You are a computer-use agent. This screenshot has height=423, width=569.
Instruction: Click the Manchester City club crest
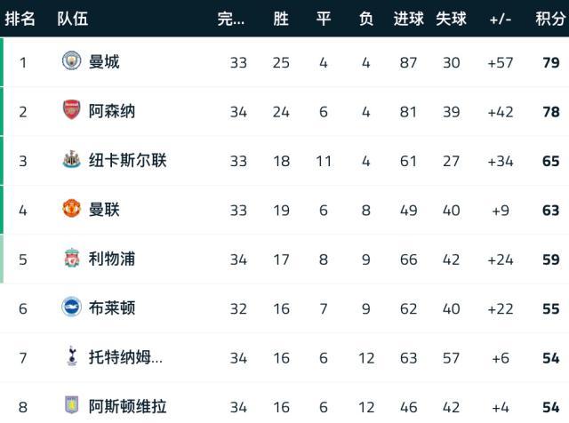[x=71, y=61]
